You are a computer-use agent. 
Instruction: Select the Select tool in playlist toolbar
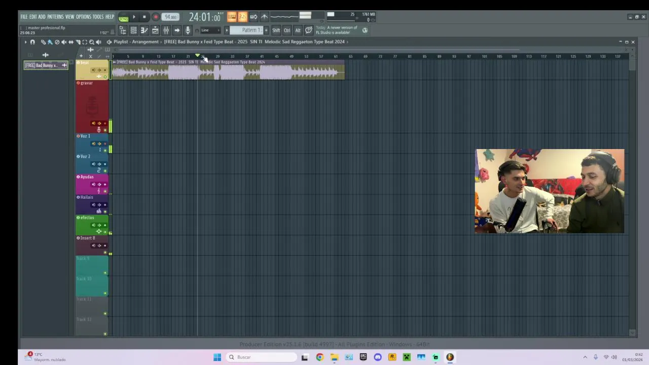(85, 42)
